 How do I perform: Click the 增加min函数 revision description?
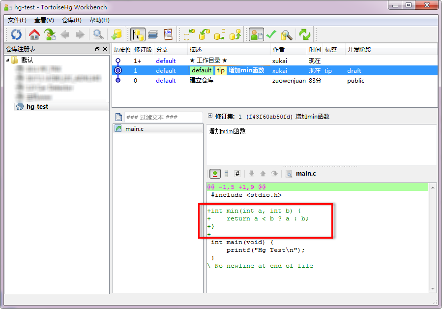[x=246, y=70]
